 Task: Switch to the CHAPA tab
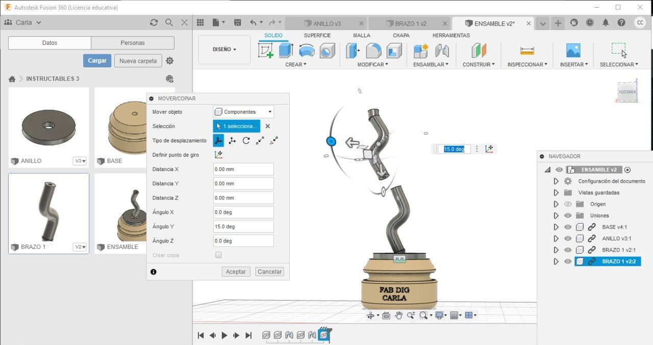pos(401,35)
